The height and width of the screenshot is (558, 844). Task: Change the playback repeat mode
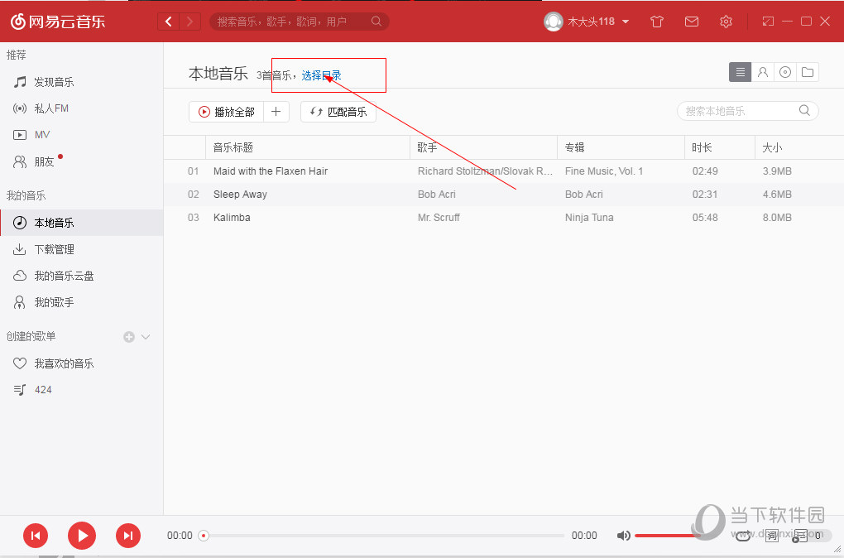click(743, 535)
